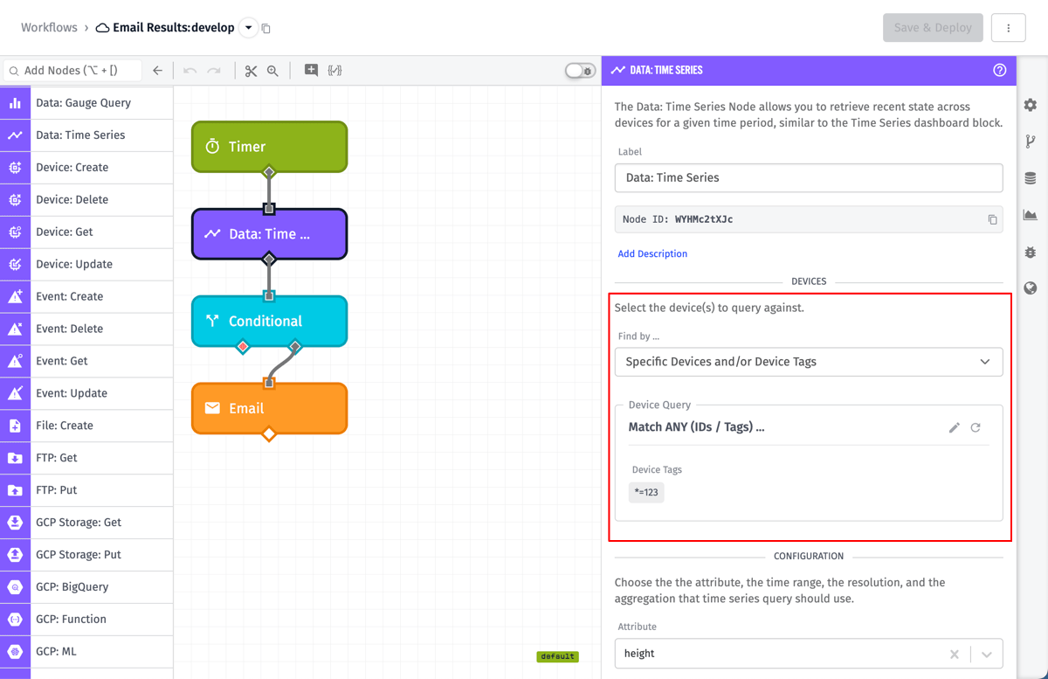Image resolution: width=1048 pixels, height=679 pixels.
Task: Select Device: Delete in the palette
Action: 86,199
